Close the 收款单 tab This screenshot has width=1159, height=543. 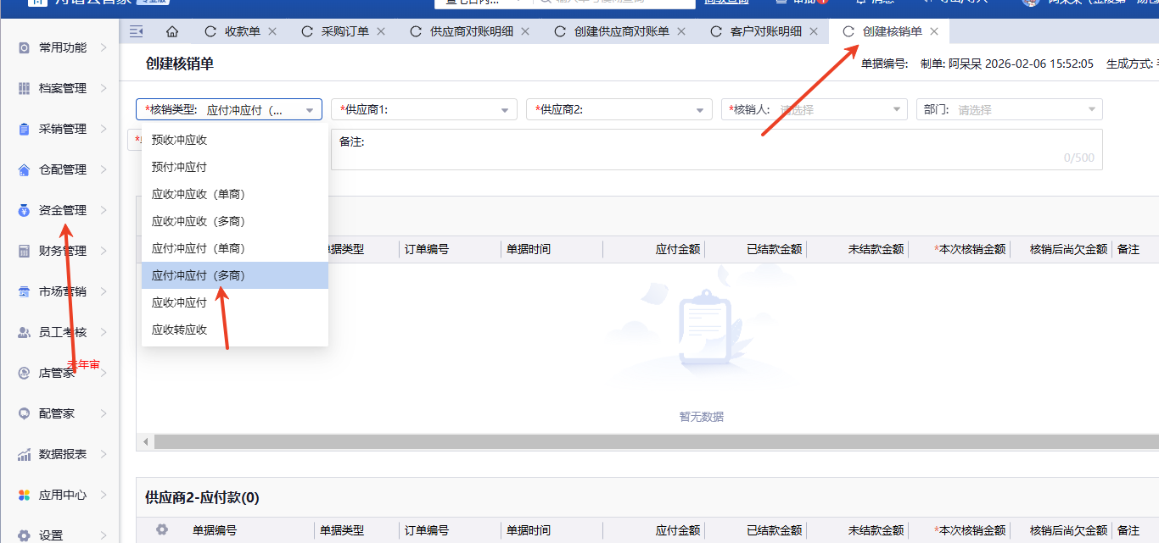[x=272, y=31]
